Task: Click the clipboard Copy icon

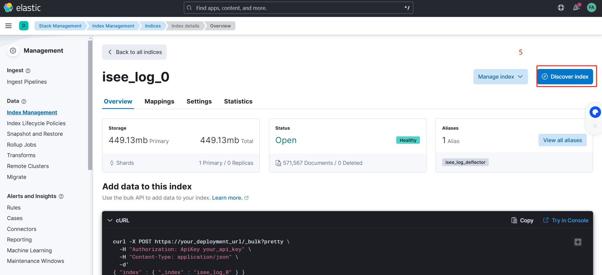Action: point(514,220)
